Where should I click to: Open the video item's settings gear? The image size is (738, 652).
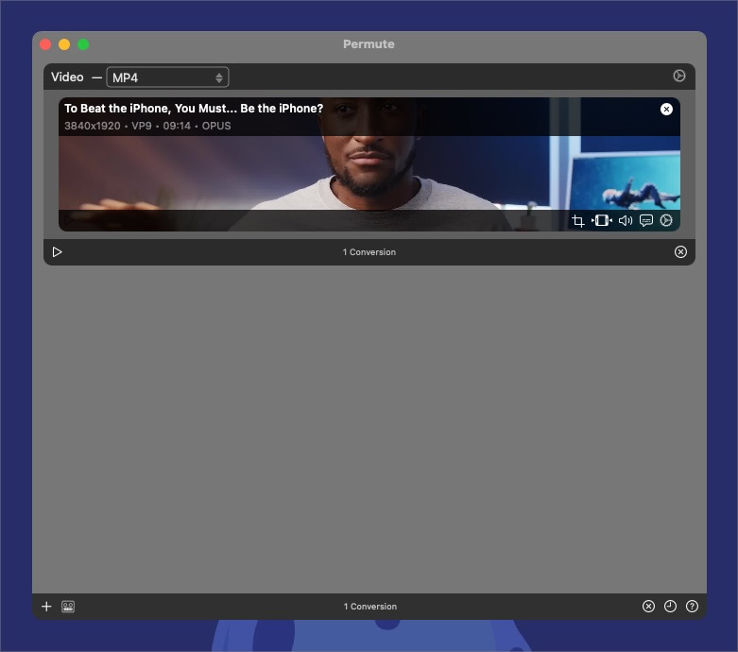666,220
